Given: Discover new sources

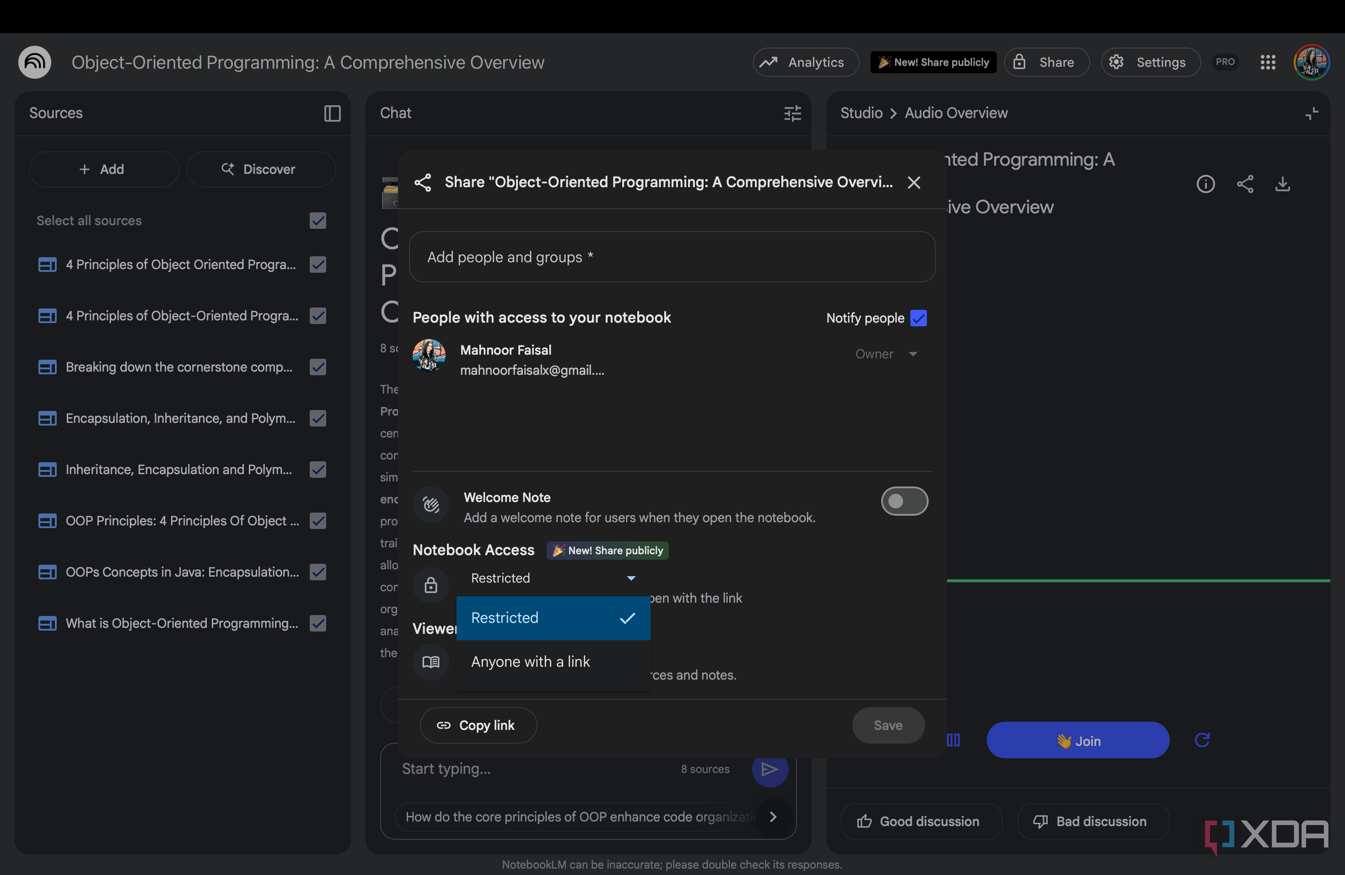Looking at the screenshot, I should (260, 169).
